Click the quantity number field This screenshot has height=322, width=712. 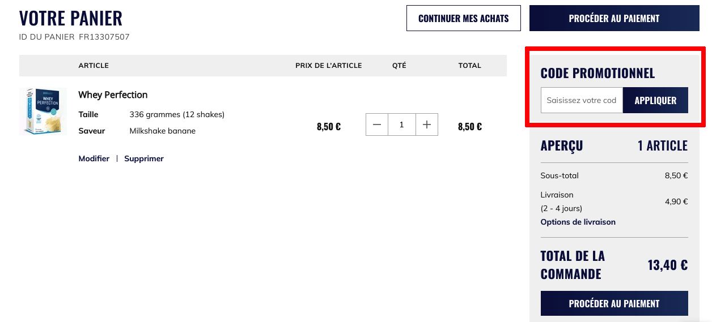[402, 124]
